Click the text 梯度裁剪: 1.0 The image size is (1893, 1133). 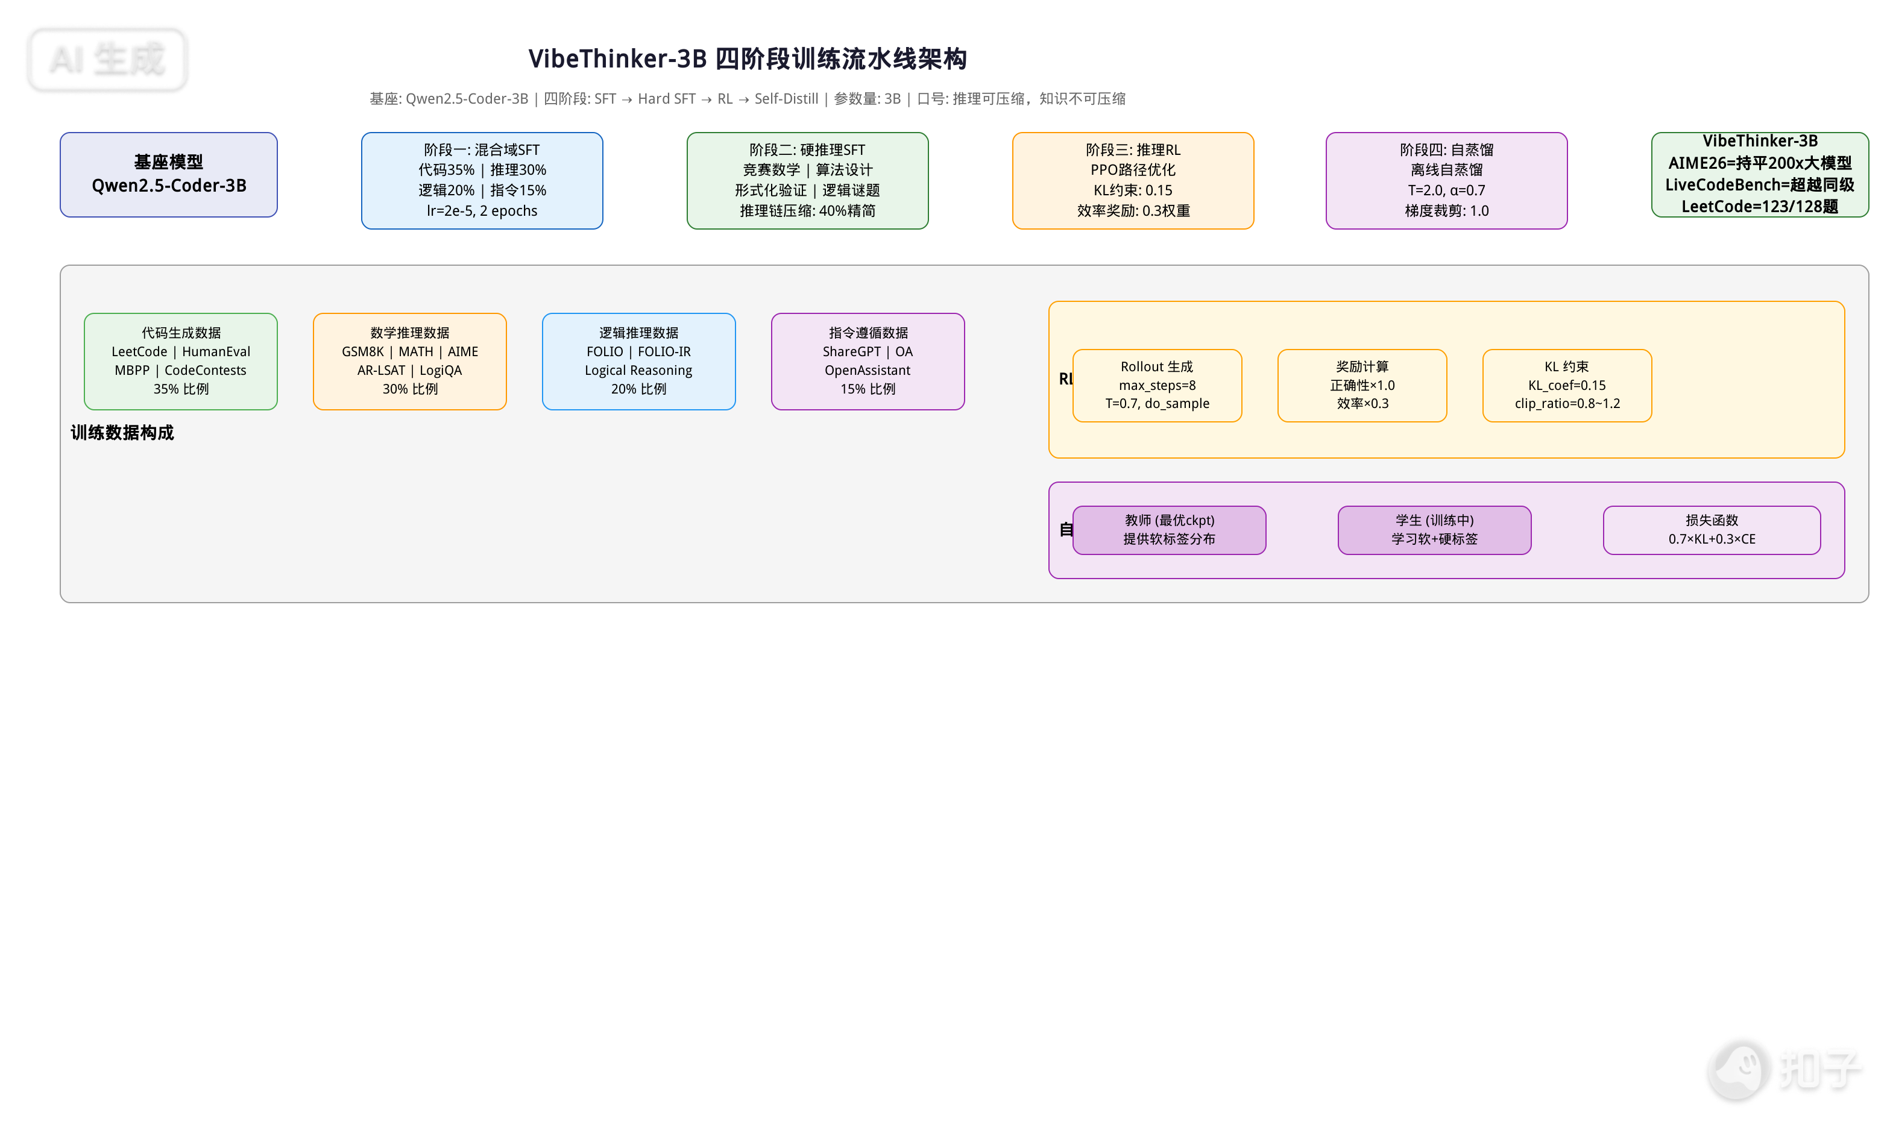click(1446, 211)
